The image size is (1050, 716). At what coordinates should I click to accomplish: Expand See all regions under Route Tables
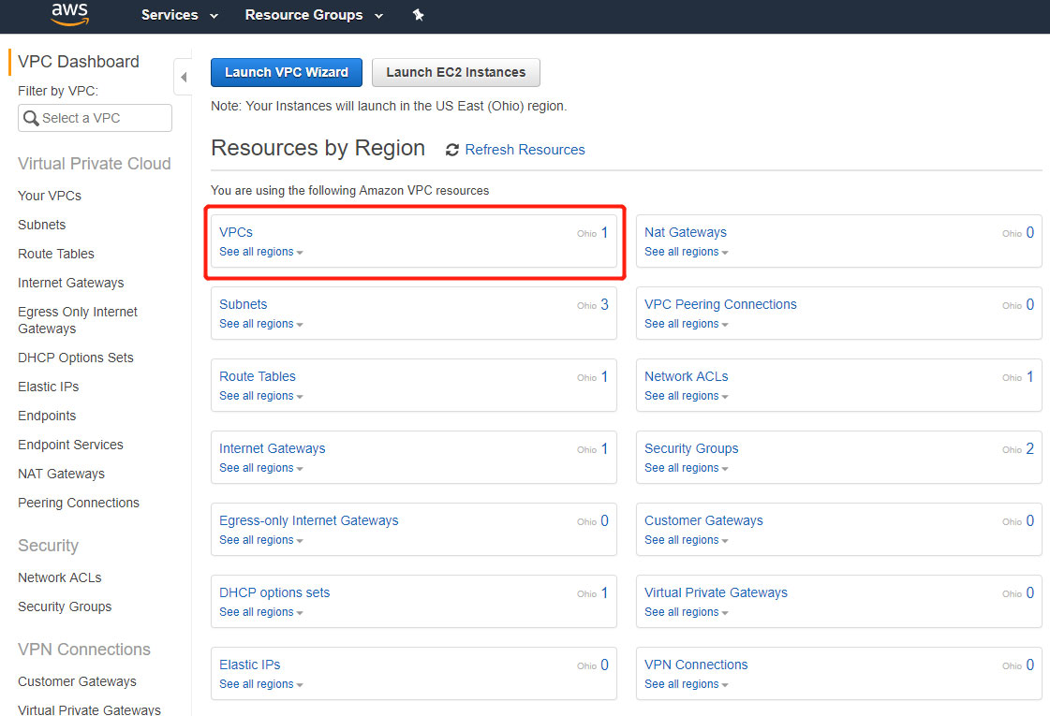tap(261, 396)
